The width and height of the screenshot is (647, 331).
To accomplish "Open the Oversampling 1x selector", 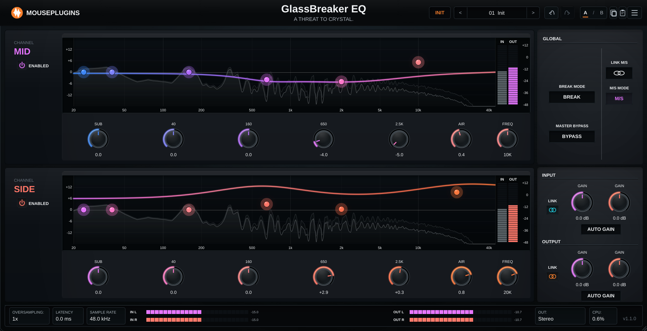I will tap(29, 316).
